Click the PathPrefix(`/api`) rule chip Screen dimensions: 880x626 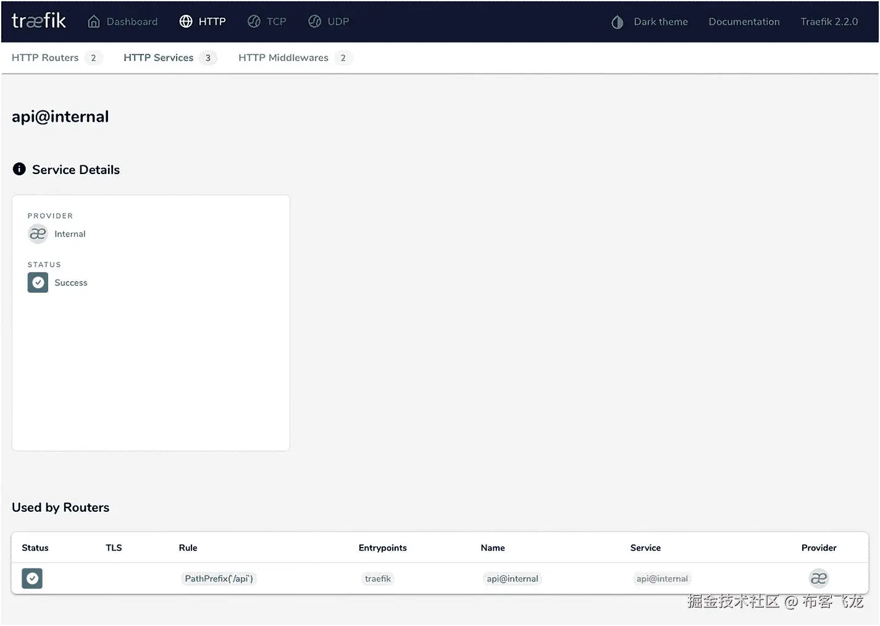point(219,578)
